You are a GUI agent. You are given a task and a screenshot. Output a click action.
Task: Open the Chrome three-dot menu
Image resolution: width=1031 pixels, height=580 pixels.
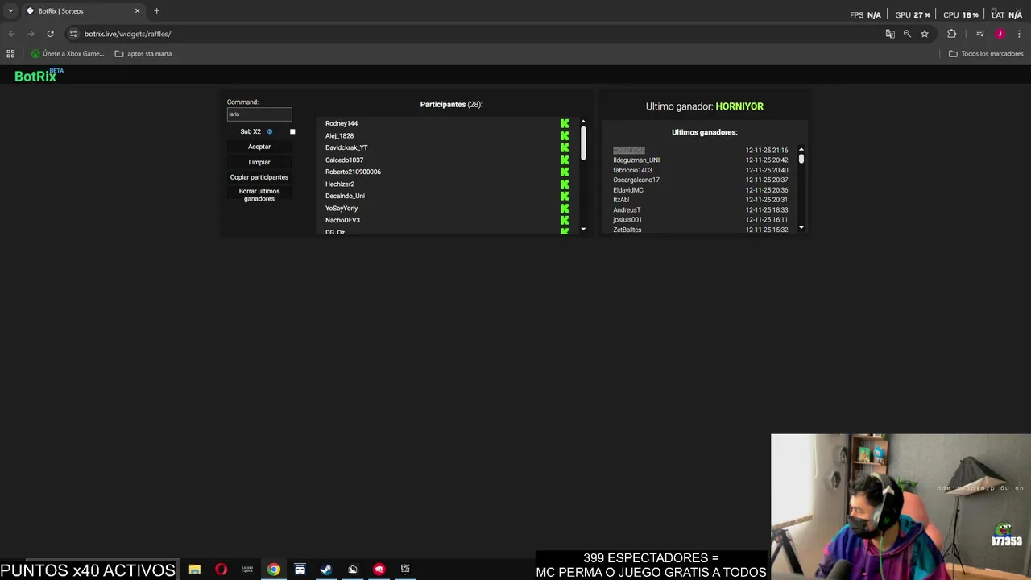(x=1018, y=34)
